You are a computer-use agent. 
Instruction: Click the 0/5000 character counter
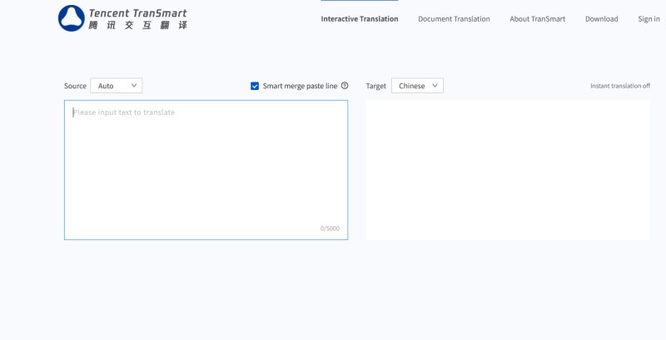pyautogui.click(x=330, y=228)
